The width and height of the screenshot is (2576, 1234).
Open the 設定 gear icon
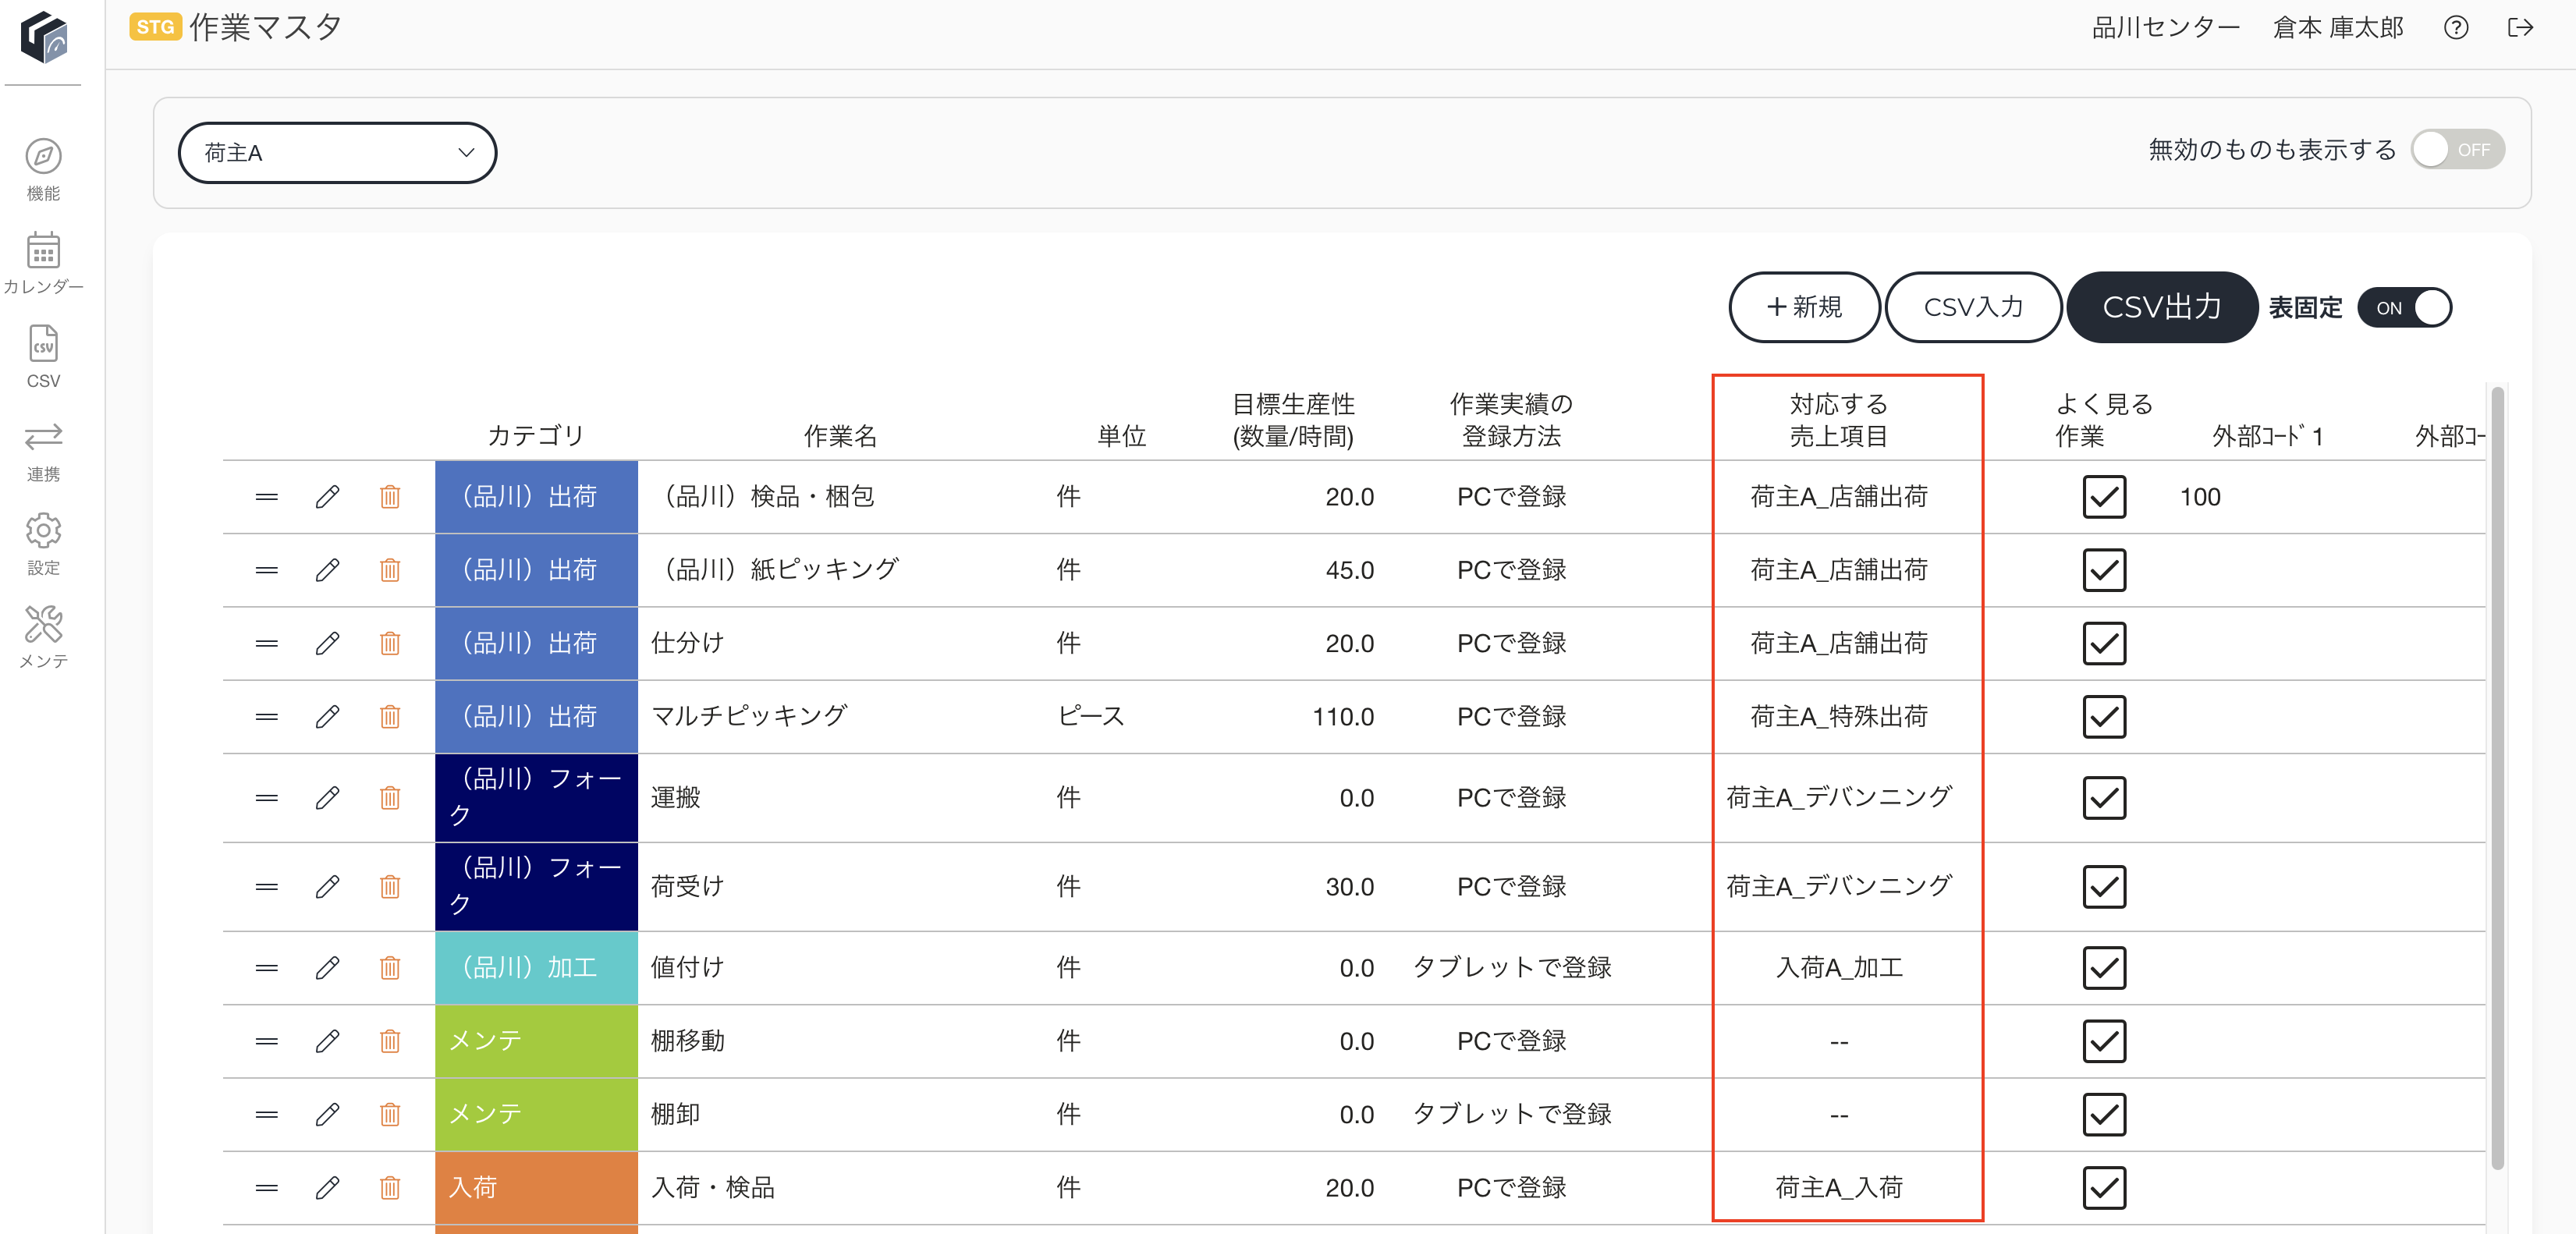[43, 530]
